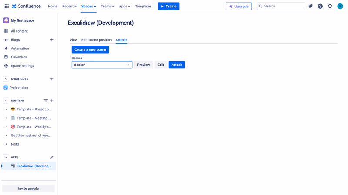Select the Scenes tab
Screen dimensions: 348x195
121,40
